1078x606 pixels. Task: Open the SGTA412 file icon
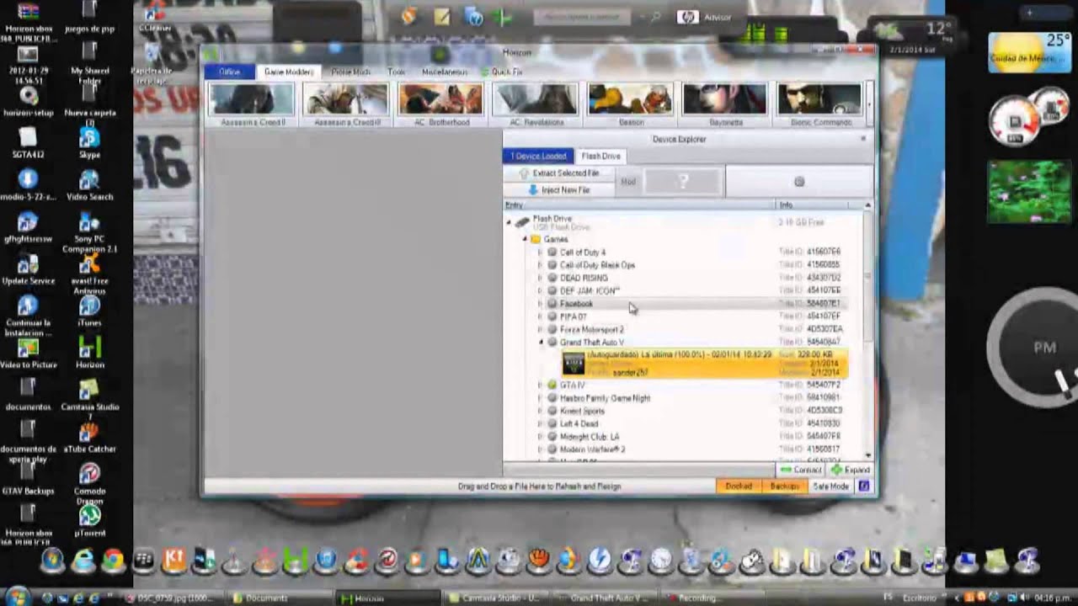point(28,141)
